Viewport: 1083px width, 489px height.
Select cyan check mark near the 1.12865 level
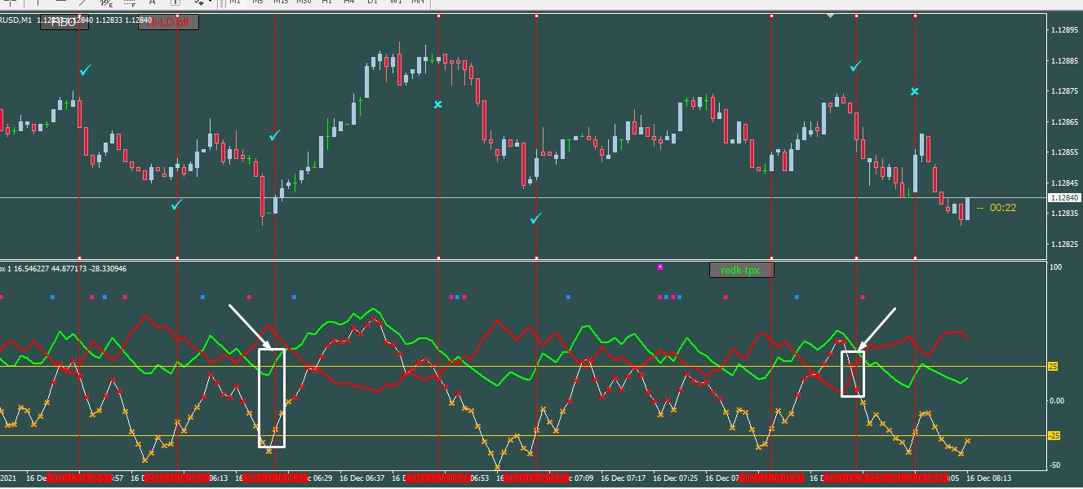click(x=275, y=135)
